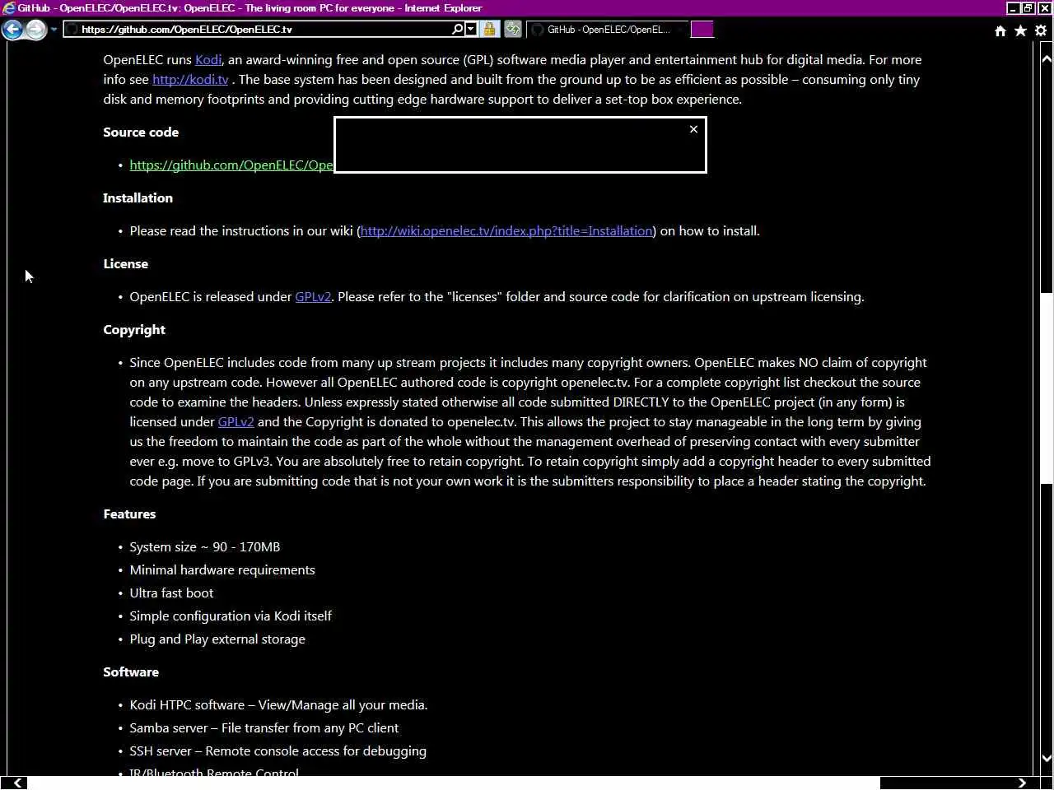
Task: Click the 'Features' heading
Action: 129,514
